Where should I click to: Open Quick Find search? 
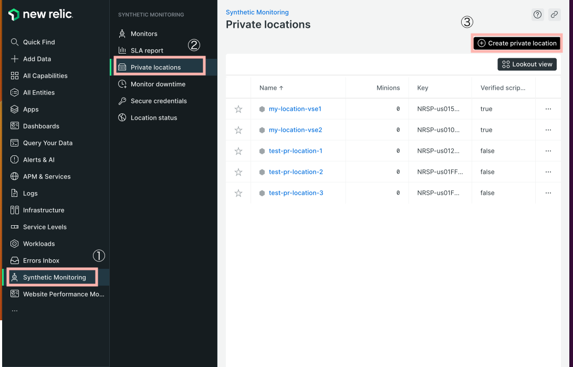click(x=38, y=42)
